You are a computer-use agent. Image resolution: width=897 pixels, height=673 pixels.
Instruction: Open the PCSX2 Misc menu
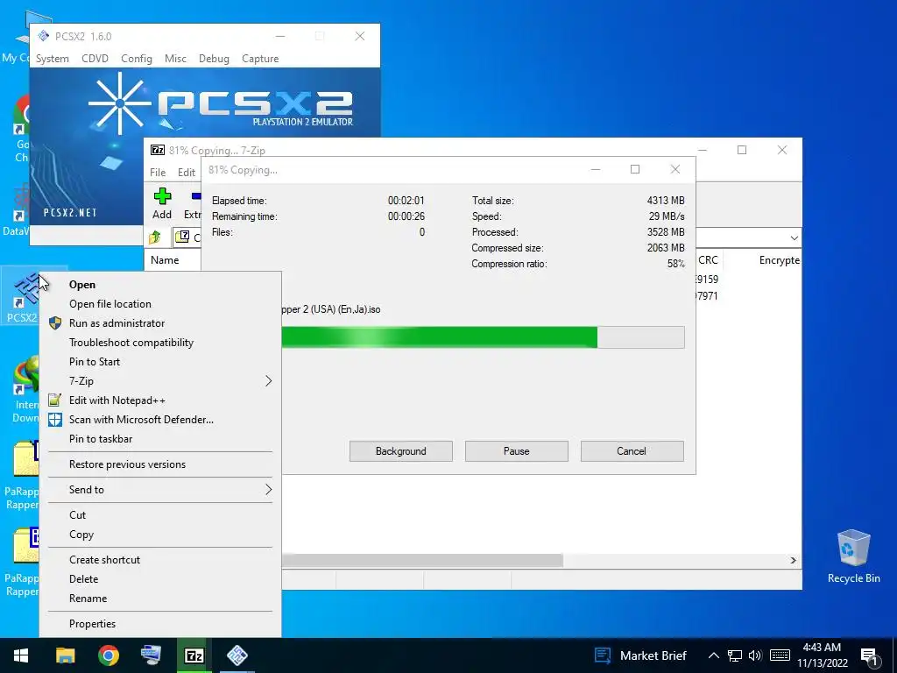tap(175, 59)
